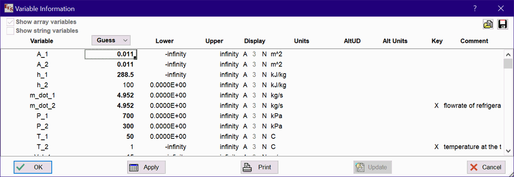This screenshot has width=514, height=177.
Task: Click the Alt Units column header
Action: [395, 41]
